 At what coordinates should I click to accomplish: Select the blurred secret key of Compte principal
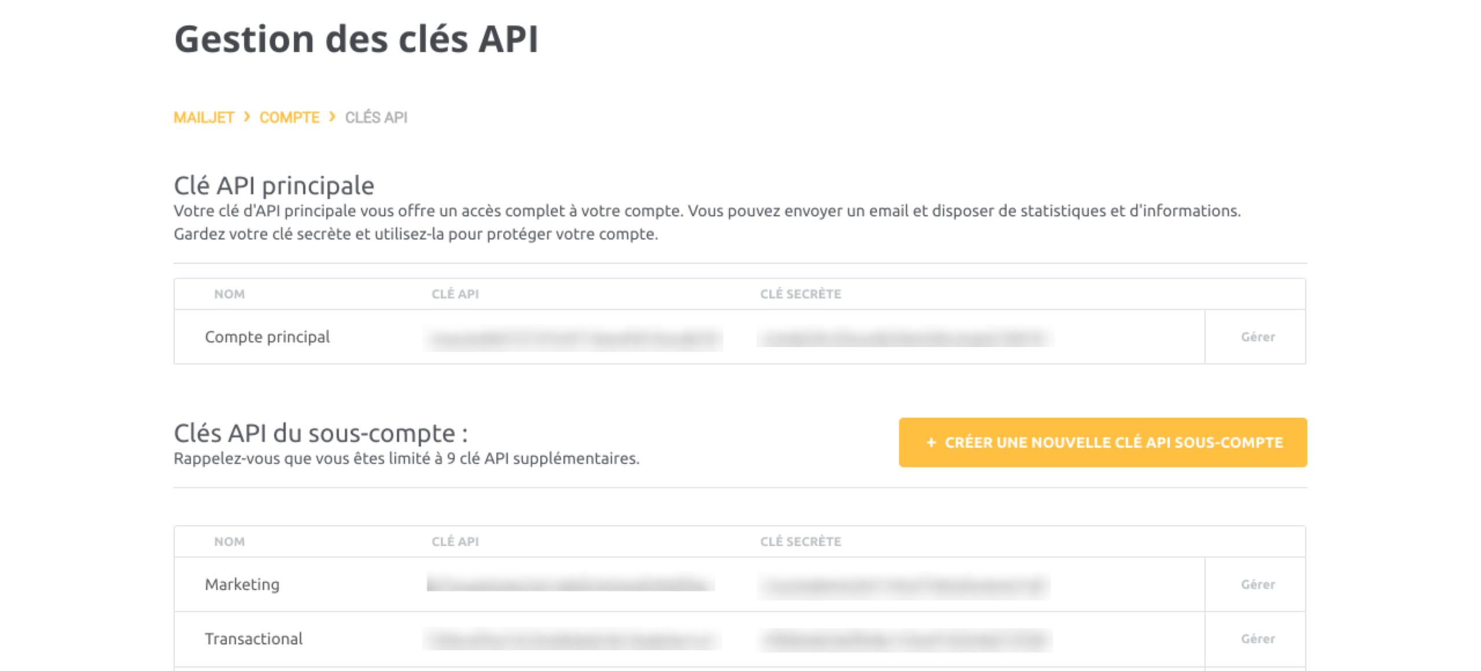(905, 338)
